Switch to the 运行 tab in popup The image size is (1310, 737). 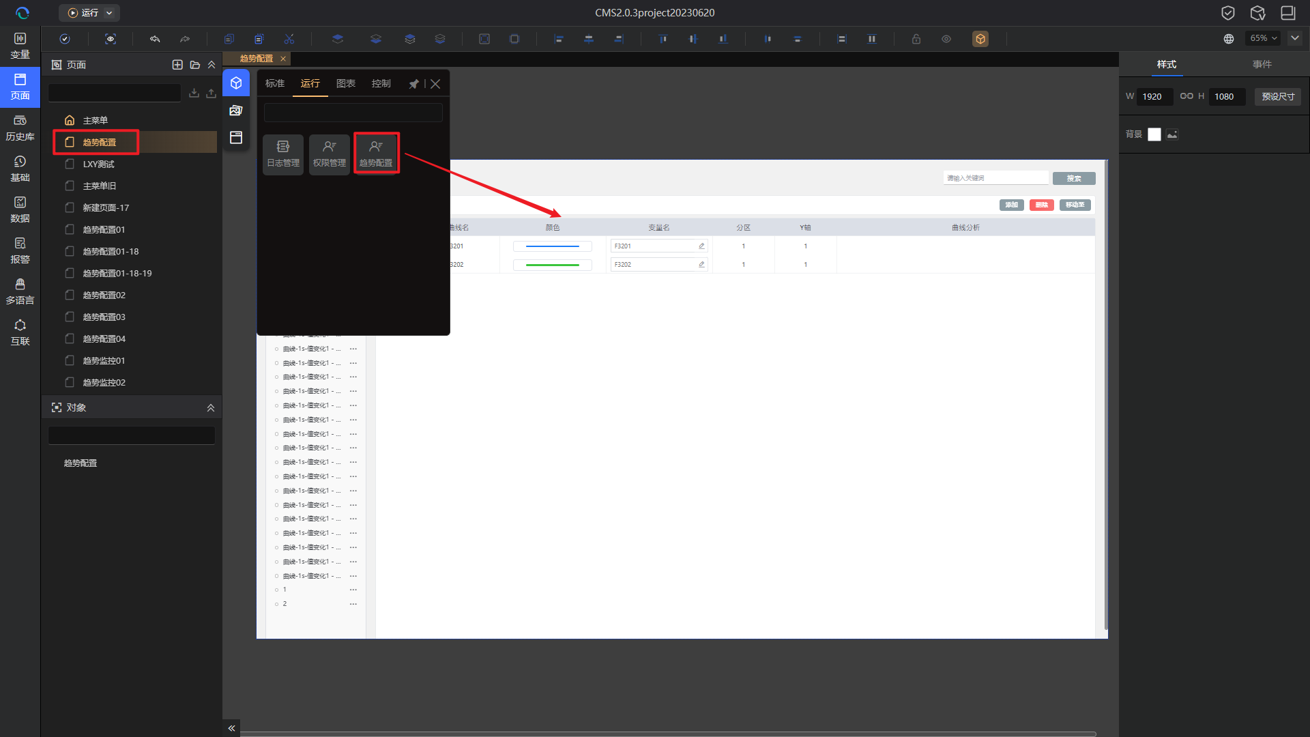pos(310,83)
